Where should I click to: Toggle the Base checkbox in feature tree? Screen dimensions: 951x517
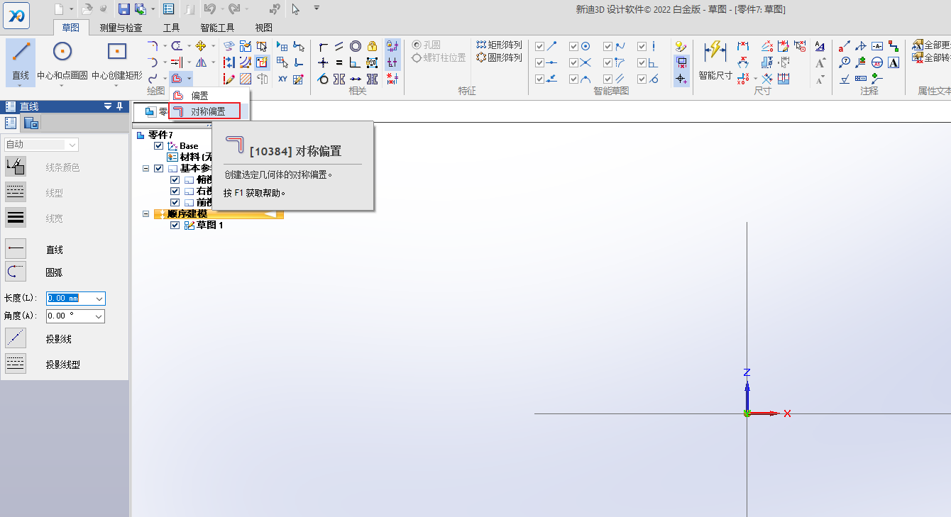point(158,145)
